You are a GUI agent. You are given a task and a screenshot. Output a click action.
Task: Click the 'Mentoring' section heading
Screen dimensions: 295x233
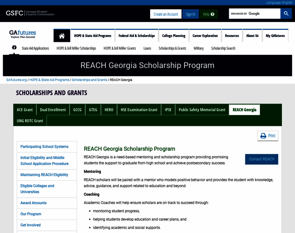pyautogui.click(x=92, y=172)
